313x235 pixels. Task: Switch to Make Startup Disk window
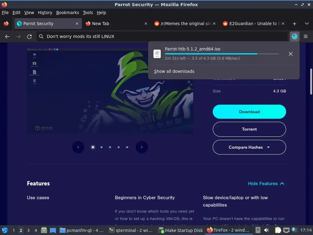(x=181, y=230)
